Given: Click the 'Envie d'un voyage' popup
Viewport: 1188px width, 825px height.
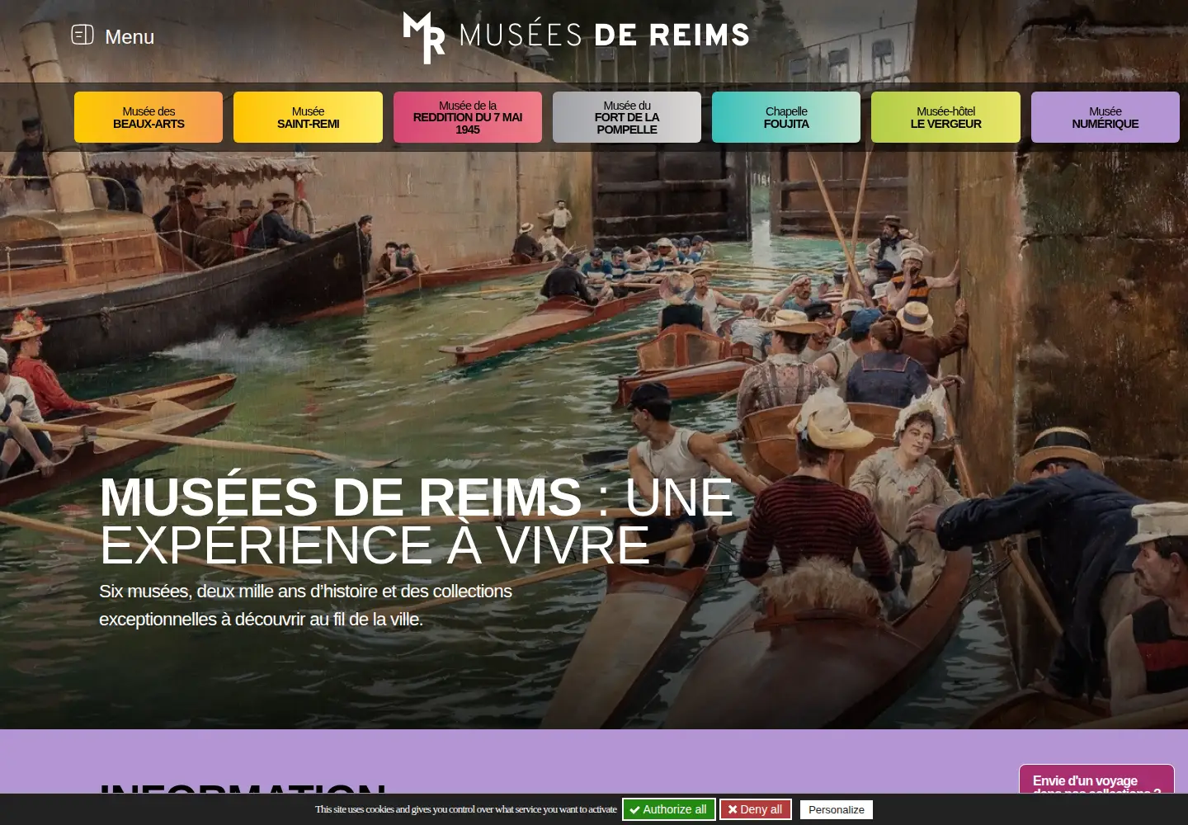Looking at the screenshot, I should 1096,780.
